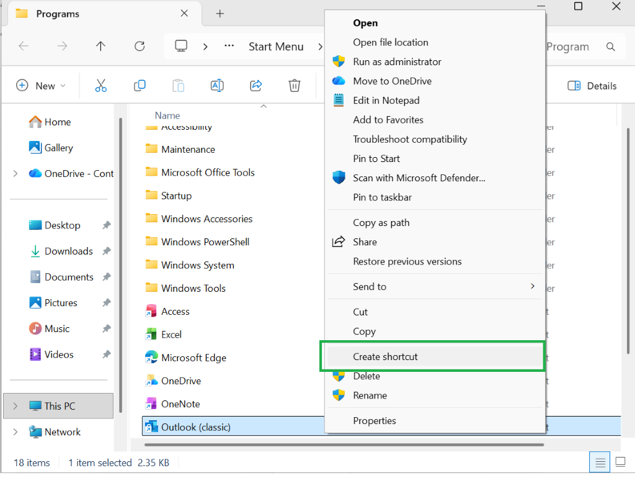Go up one folder level arrow
Viewport: 635px width, 478px height.
(x=100, y=46)
